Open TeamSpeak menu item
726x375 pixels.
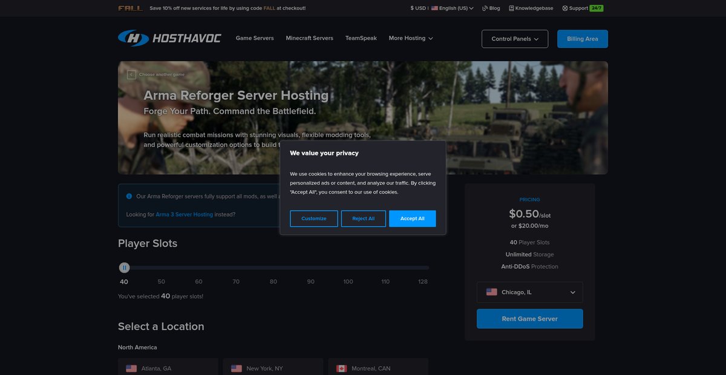tap(361, 38)
